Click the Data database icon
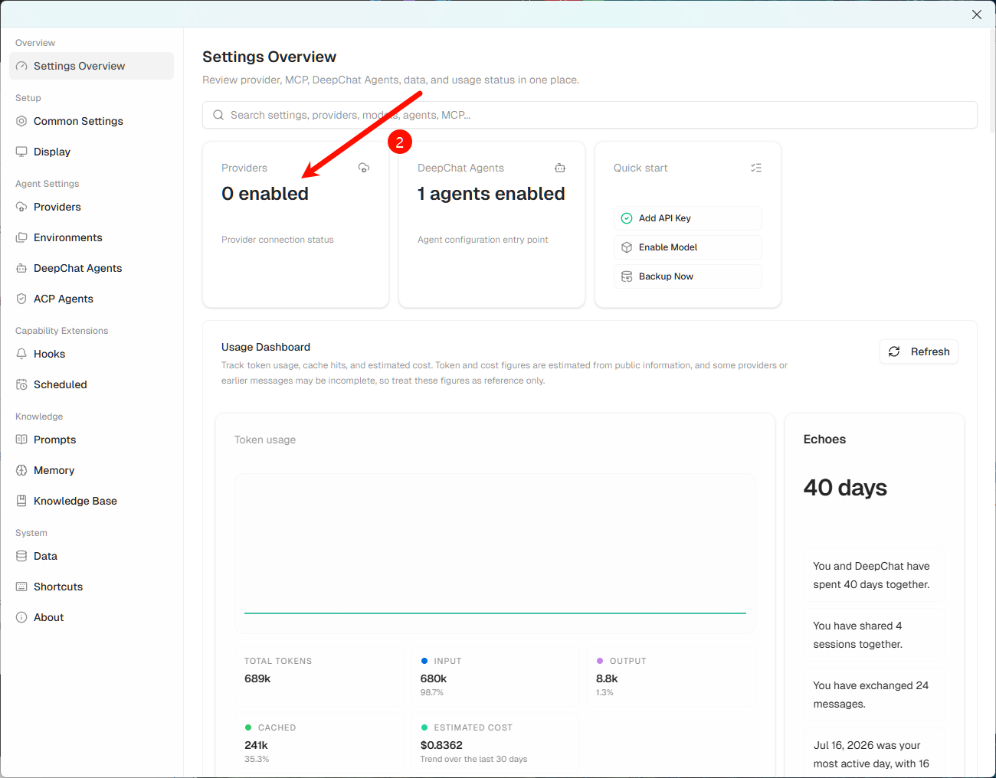This screenshot has width=996, height=778. pos(21,556)
